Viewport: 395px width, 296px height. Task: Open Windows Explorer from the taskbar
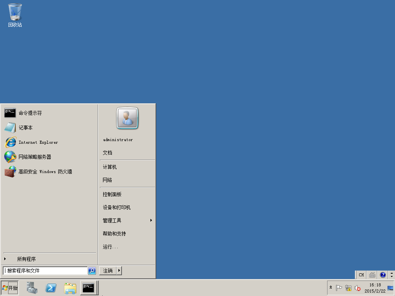pos(70,288)
